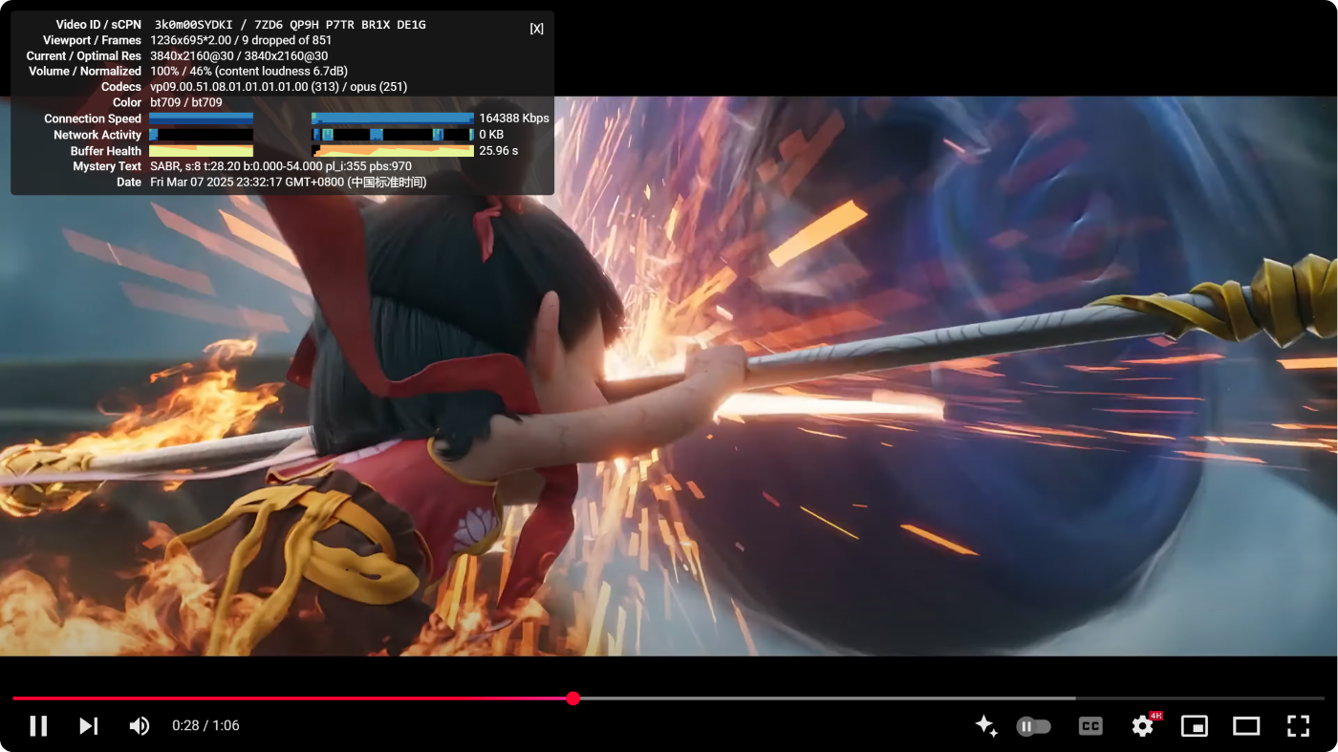Enable theater mode view
The height and width of the screenshot is (752, 1338).
click(x=1246, y=726)
